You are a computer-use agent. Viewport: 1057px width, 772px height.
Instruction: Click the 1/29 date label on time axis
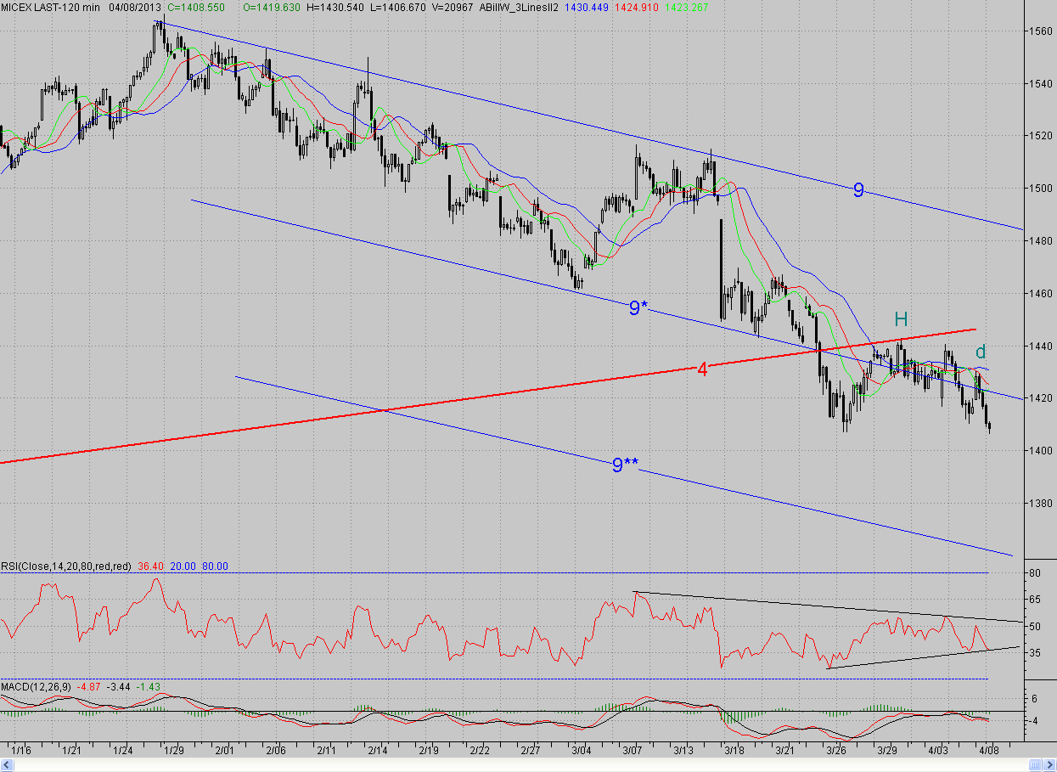[174, 751]
